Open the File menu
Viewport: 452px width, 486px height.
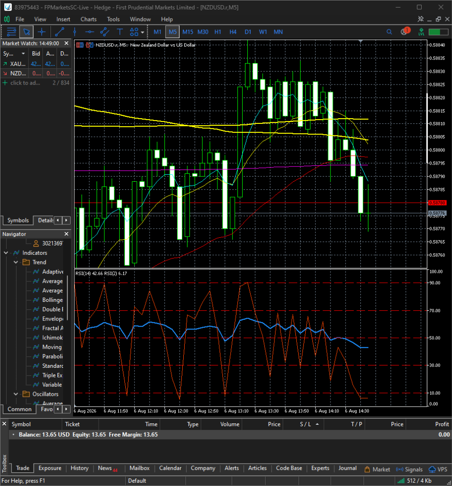(20, 19)
